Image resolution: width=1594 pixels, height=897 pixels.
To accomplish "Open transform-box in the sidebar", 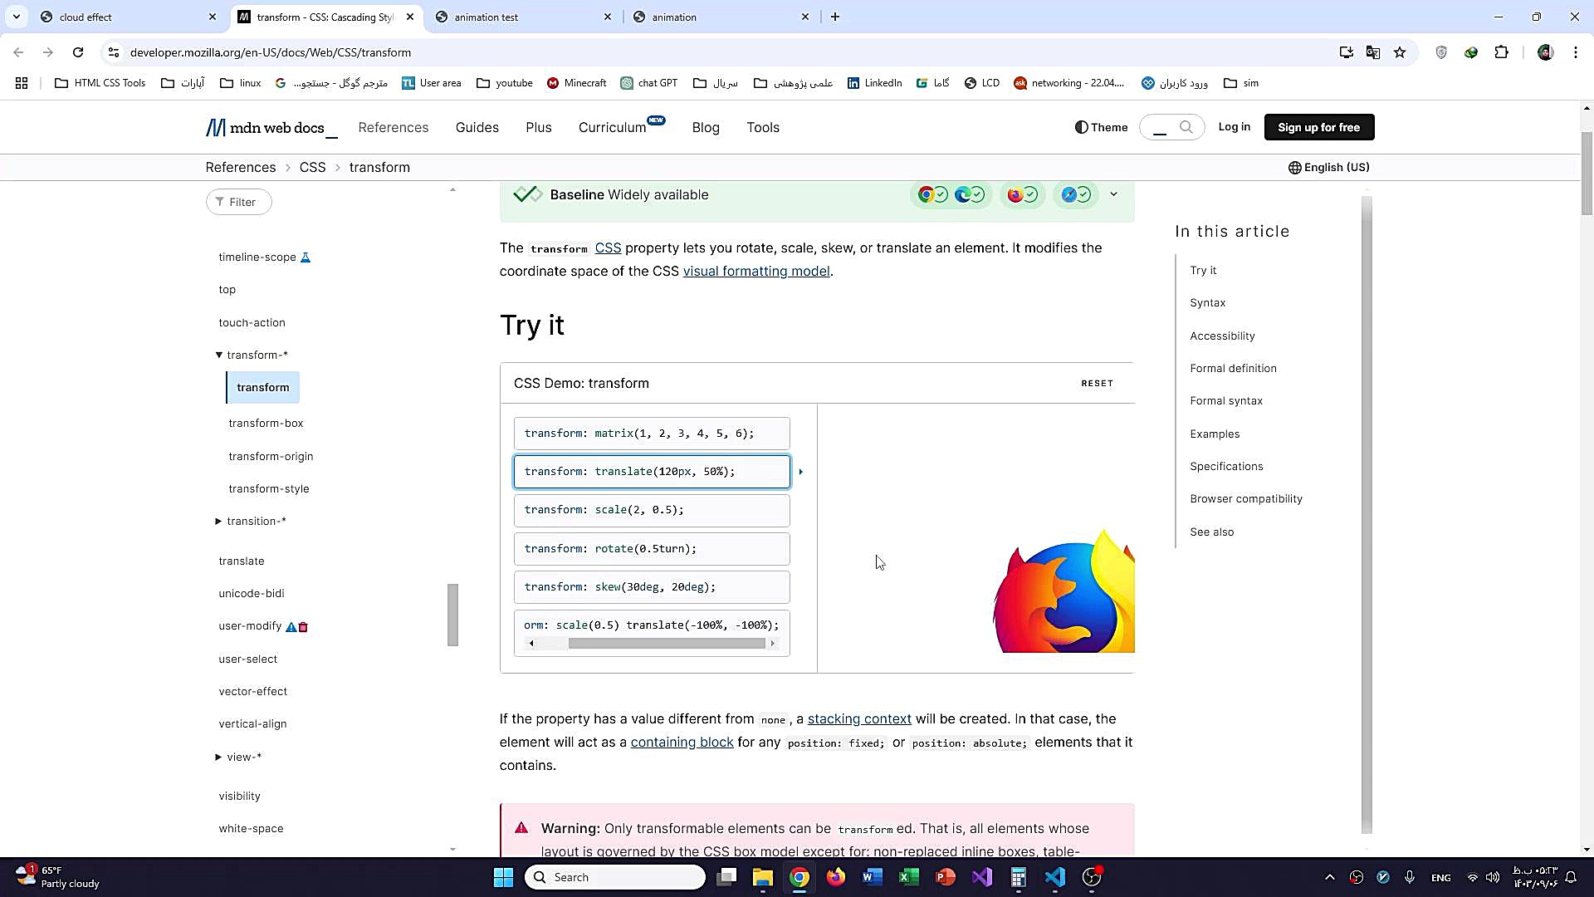I will 266,423.
